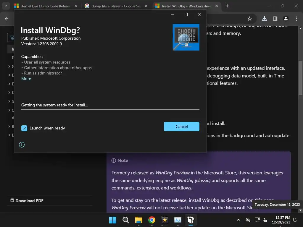Close the Kernel Live Dump tab
Image resolution: width=303 pixels, height=227 pixels.
[x=76, y=6]
